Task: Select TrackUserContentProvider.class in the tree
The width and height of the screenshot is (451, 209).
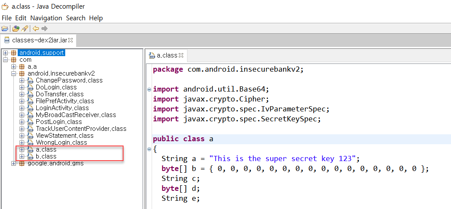Action: pos(81,129)
